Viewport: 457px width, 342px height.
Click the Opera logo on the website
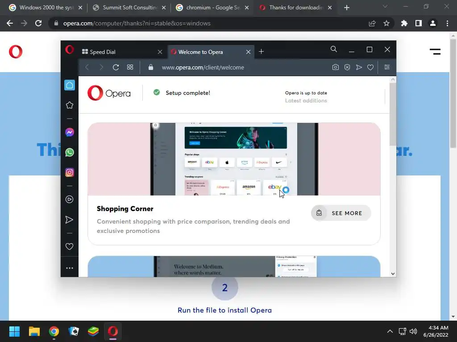pos(16,52)
